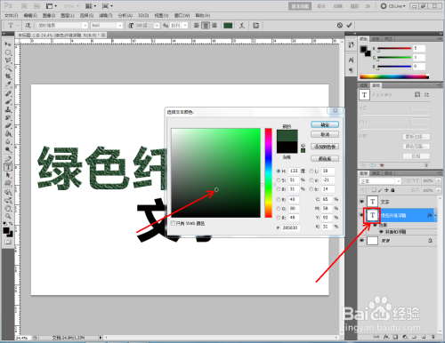Open the 文件(F) menu

tap(12, 15)
